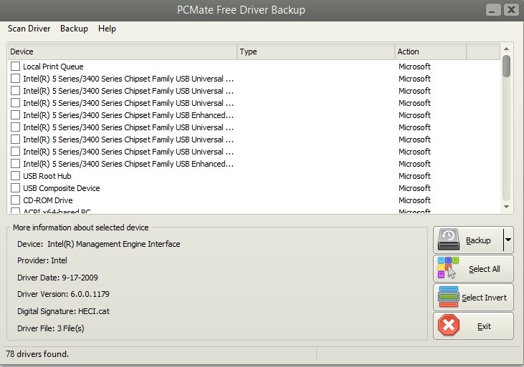Open the Scan Driver menu
Viewport: 524px width, 367px height.
pos(29,29)
